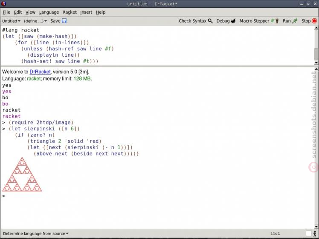Click the Macro Stepper button

click(259, 21)
